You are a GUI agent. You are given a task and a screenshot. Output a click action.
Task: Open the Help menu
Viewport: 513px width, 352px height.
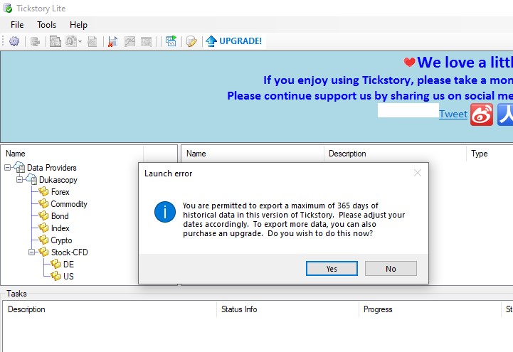pos(78,25)
